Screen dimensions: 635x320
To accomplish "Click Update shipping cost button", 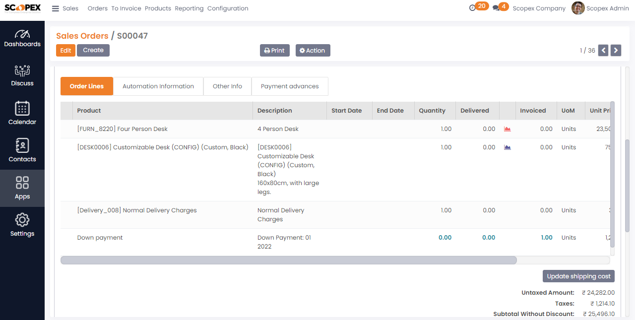I will [578, 276].
